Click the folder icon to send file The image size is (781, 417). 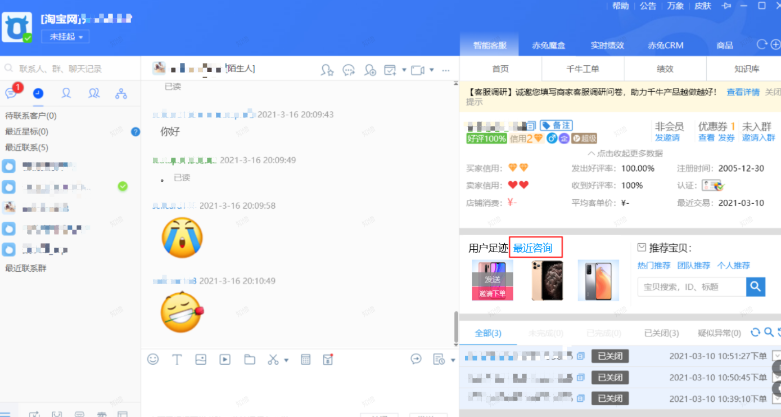[250, 360]
